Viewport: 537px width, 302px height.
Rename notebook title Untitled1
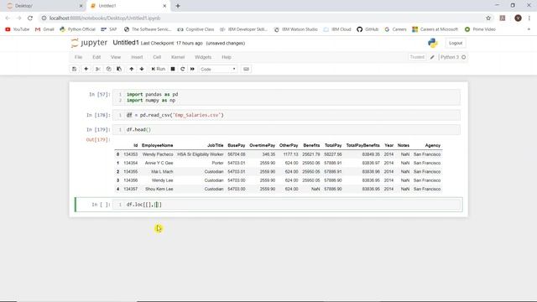[126, 43]
